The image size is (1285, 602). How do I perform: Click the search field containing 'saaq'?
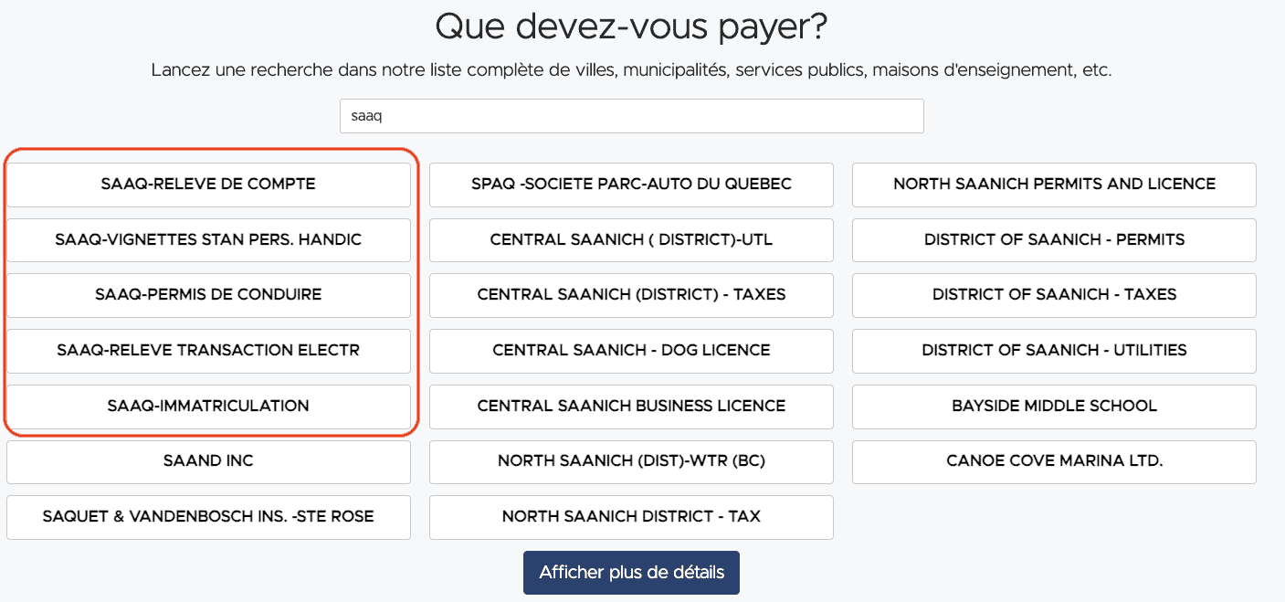pos(631,116)
